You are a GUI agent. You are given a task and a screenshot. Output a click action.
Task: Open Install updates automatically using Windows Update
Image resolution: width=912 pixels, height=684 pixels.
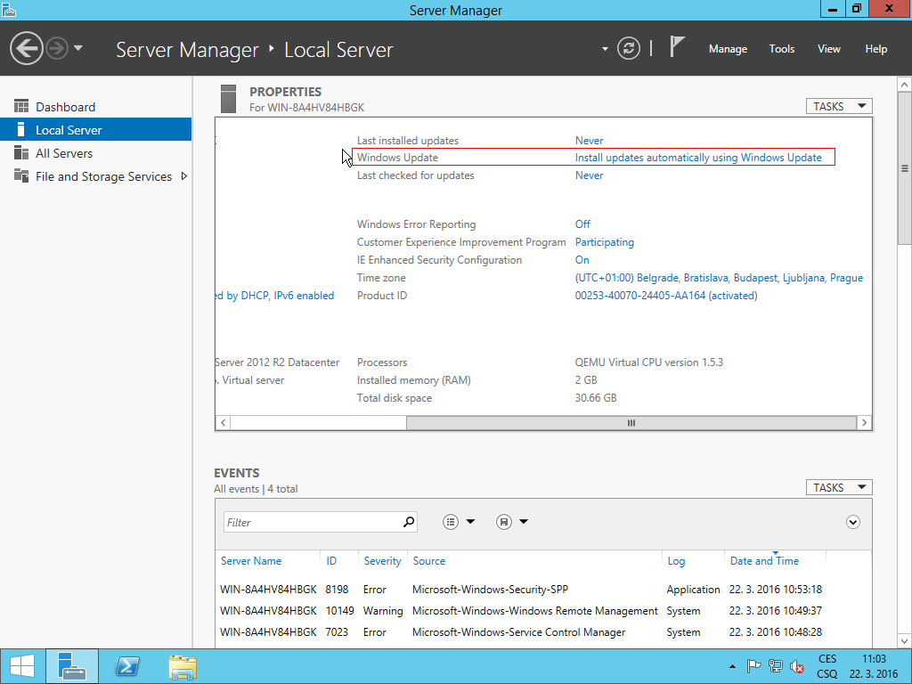698,158
